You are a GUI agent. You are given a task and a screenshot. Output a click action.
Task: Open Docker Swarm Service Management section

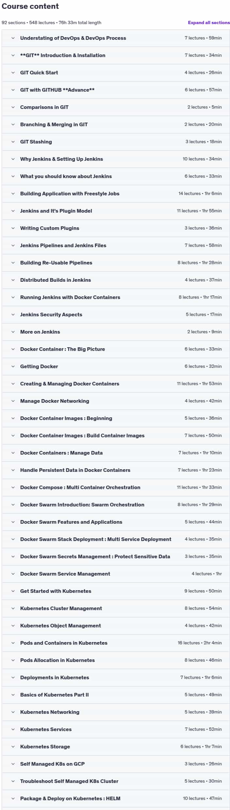pos(116,574)
